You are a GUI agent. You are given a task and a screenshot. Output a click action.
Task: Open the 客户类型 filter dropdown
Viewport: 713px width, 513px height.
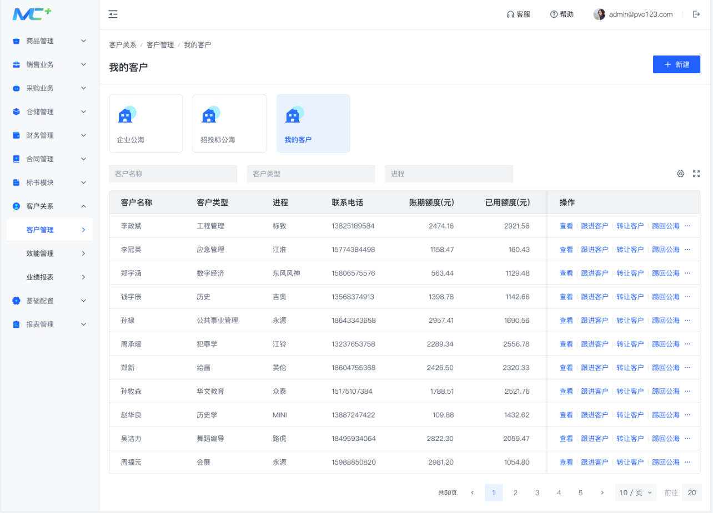311,174
